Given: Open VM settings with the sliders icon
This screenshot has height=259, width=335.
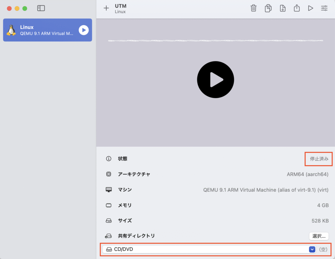Looking at the screenshot, I should tap(324, 8).
